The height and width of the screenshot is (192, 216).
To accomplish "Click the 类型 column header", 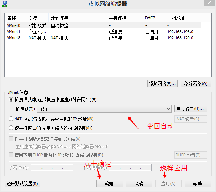I will pyautogui.click(x=37, y=18).
